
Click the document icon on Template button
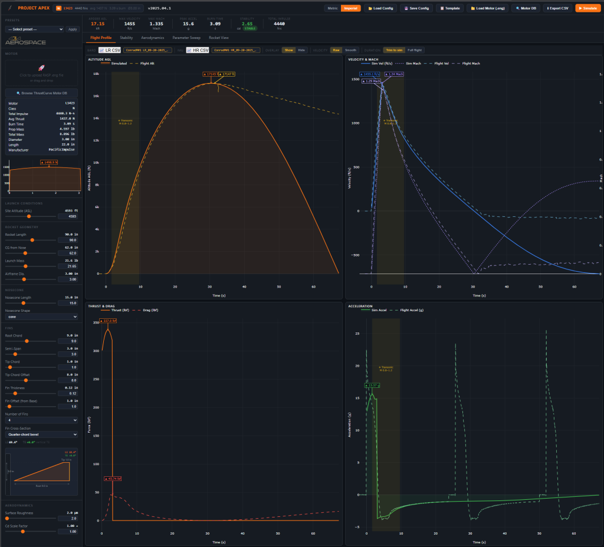tap(442, 8)
